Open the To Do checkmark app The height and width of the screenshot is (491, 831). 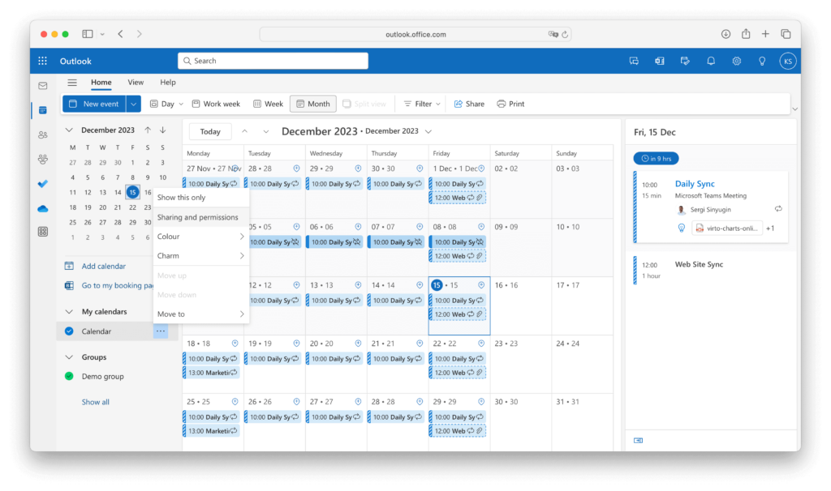43,184
